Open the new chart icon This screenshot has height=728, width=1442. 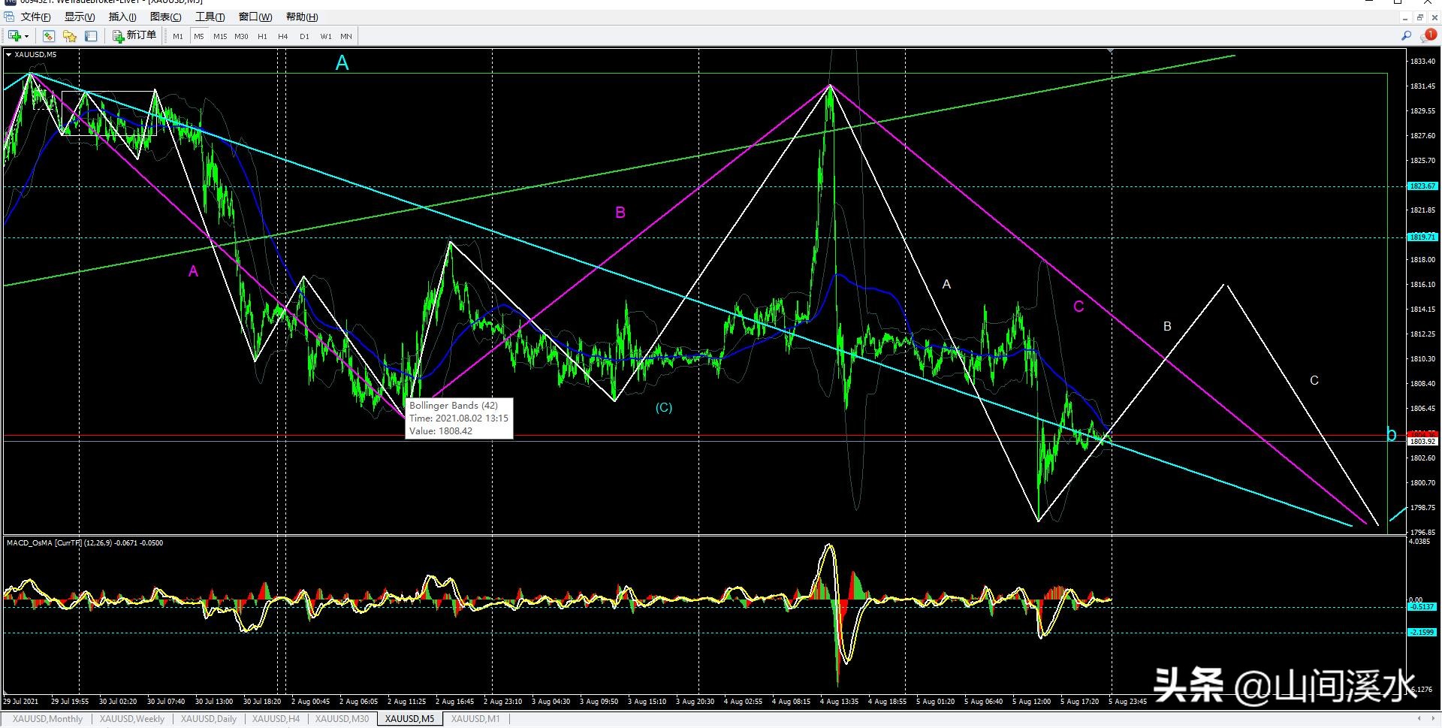(14, 36)
